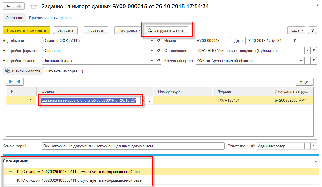Open the Кассовый орган linked item icon
The image size is (322, 187).
point(314,61)
